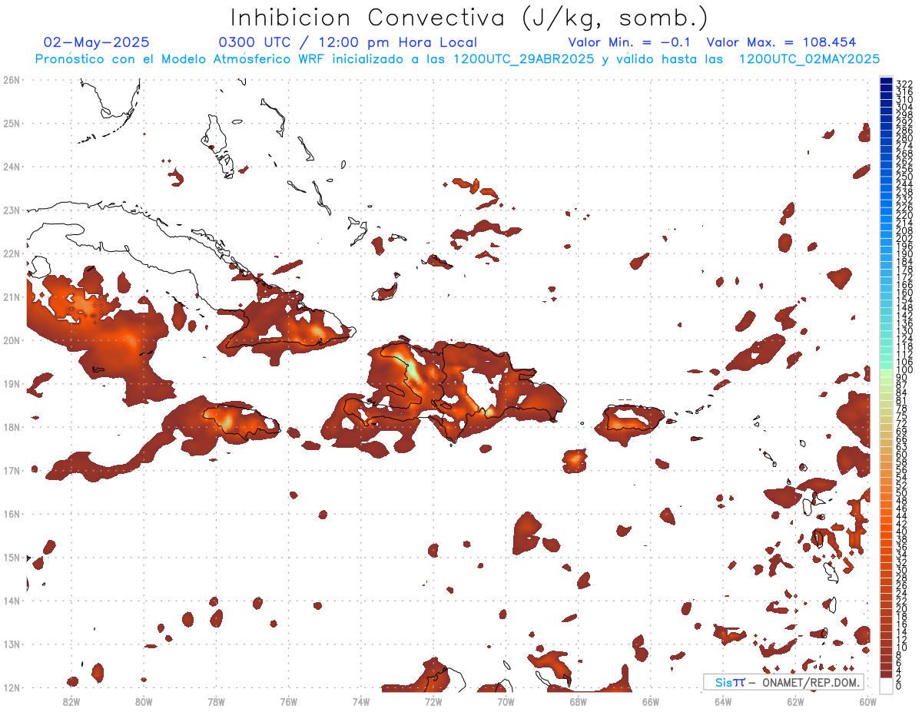Screen dimensions: 922x712
Task: Click the '13N' latitude label
Action: [11, 644]
